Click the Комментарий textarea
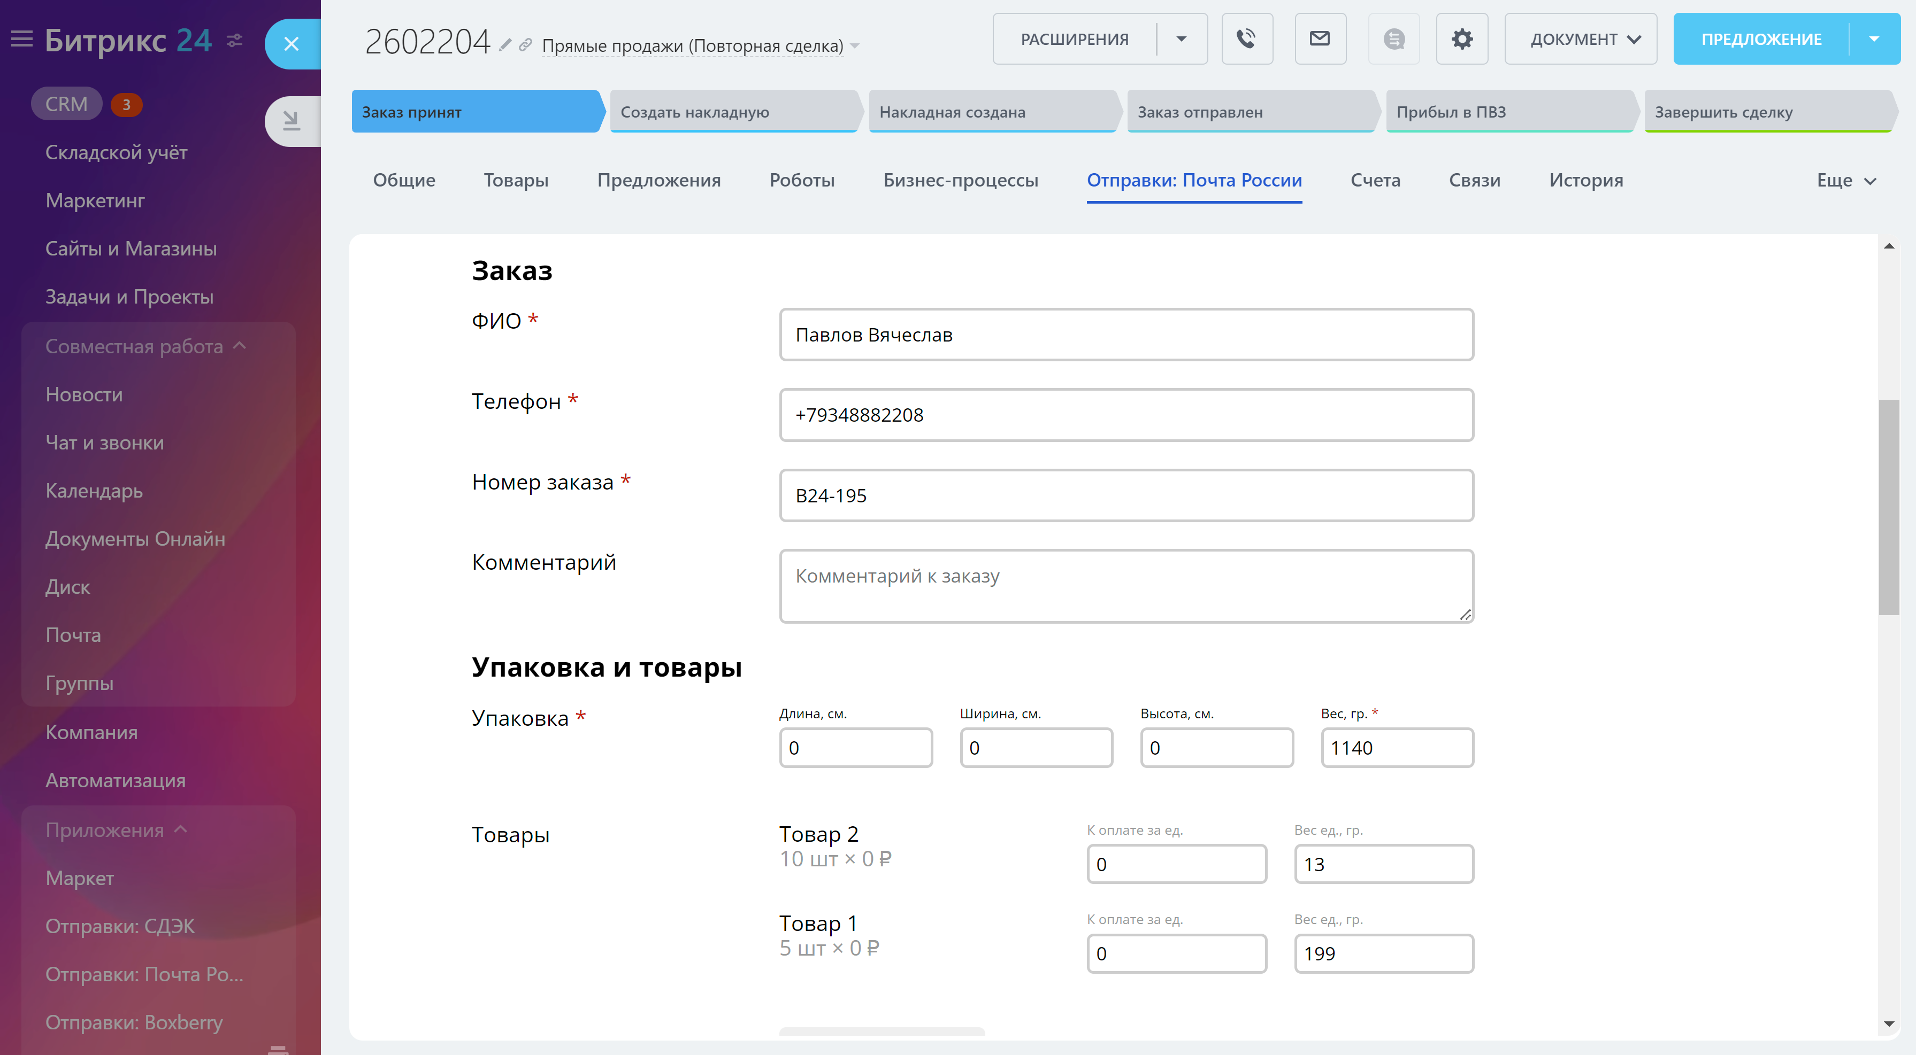Image resolution: width=1916 pixels, height=1055 pixels. coord(1126,586)
